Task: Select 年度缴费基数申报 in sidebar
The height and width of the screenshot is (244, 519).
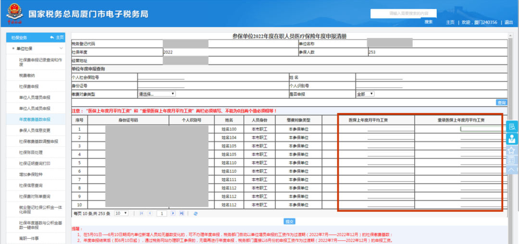Action: coord(35,119)
